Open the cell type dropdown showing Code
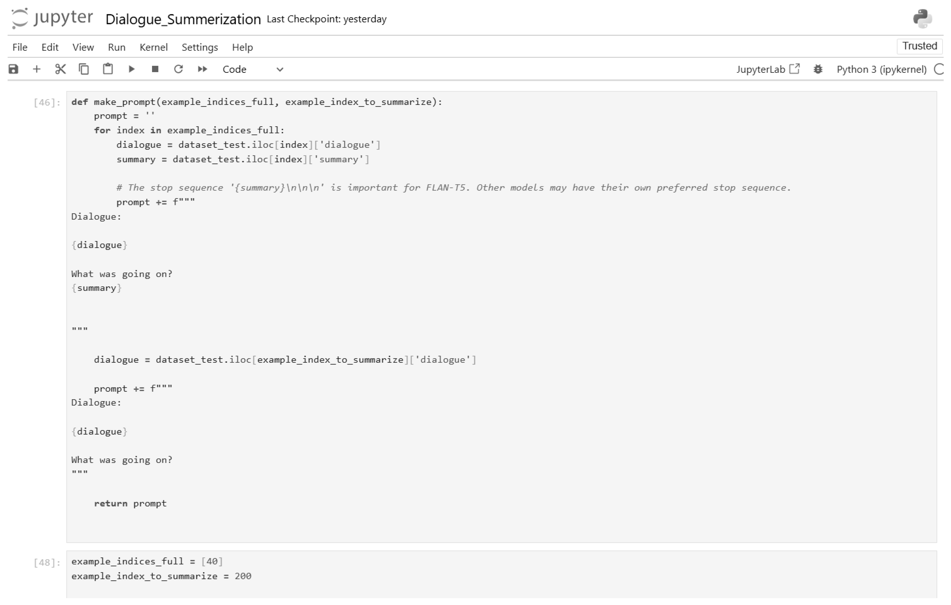This screenshot has height=605, width=951. coord(253,69)
